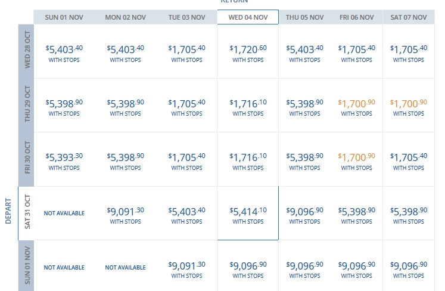This screenshot has width=445, height=291.
Task: Pick the $5,393.30 fare departing Fri 30 Oct
Action: click(64, 160)
